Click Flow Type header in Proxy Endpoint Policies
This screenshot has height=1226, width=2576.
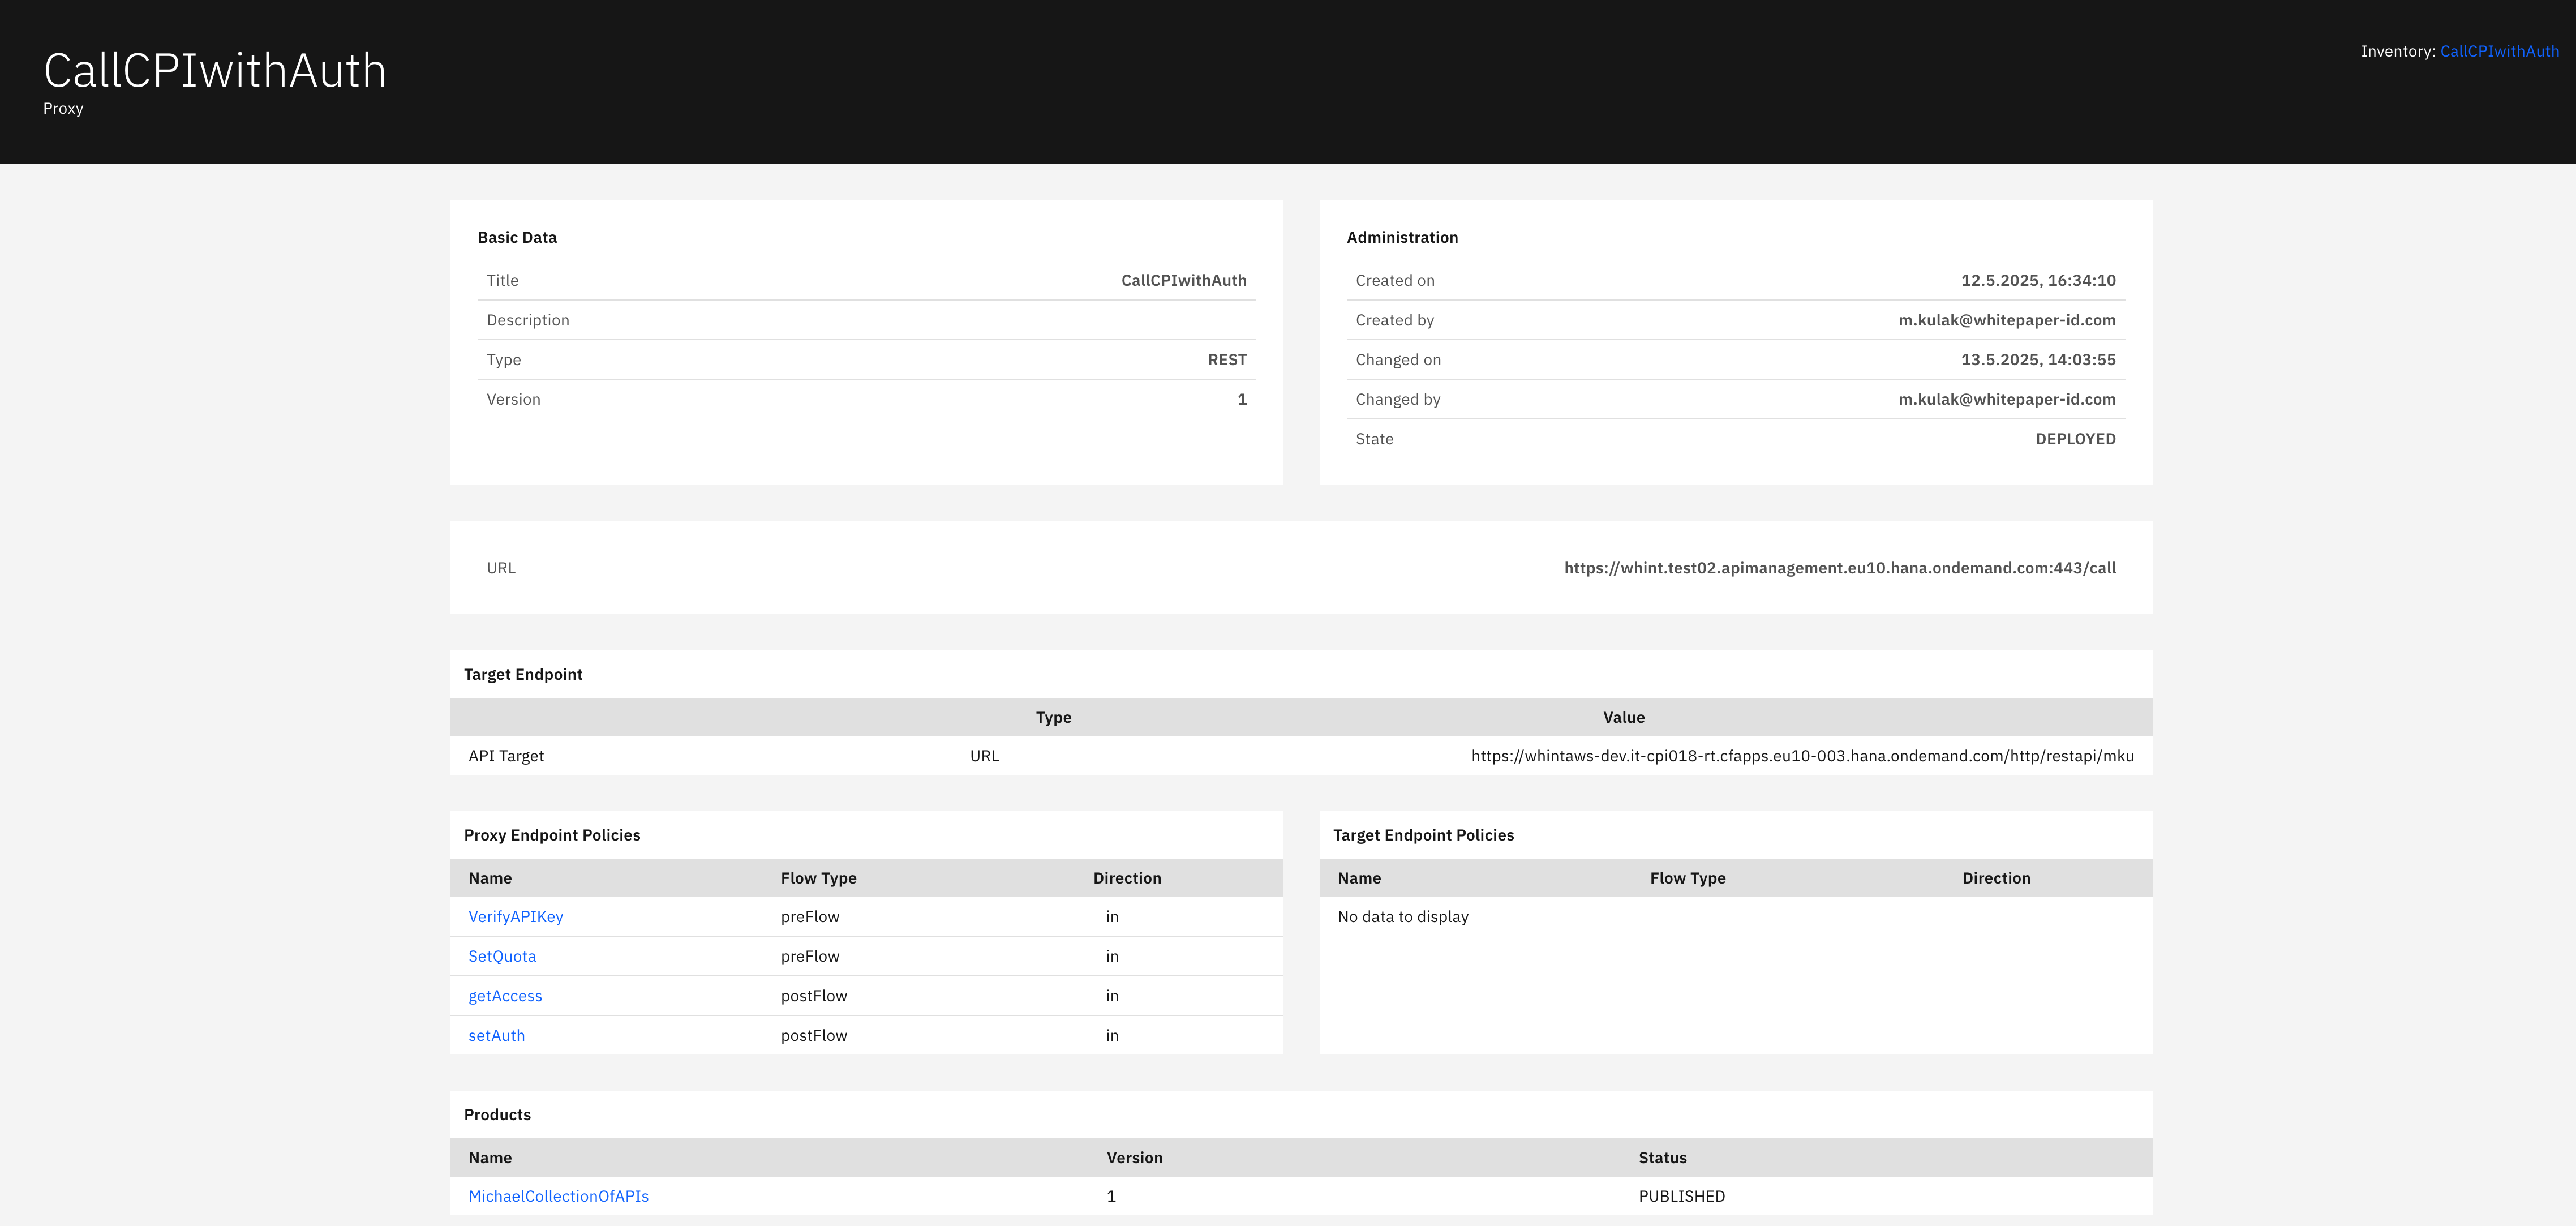[x=818, y=878]
